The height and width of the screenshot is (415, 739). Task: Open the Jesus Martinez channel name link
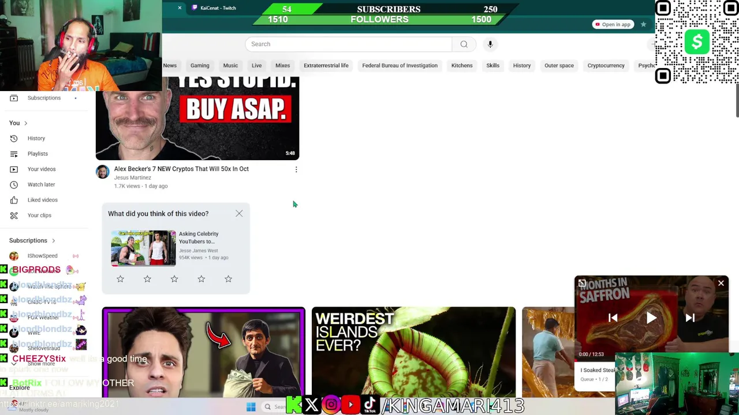coord(132,178)
